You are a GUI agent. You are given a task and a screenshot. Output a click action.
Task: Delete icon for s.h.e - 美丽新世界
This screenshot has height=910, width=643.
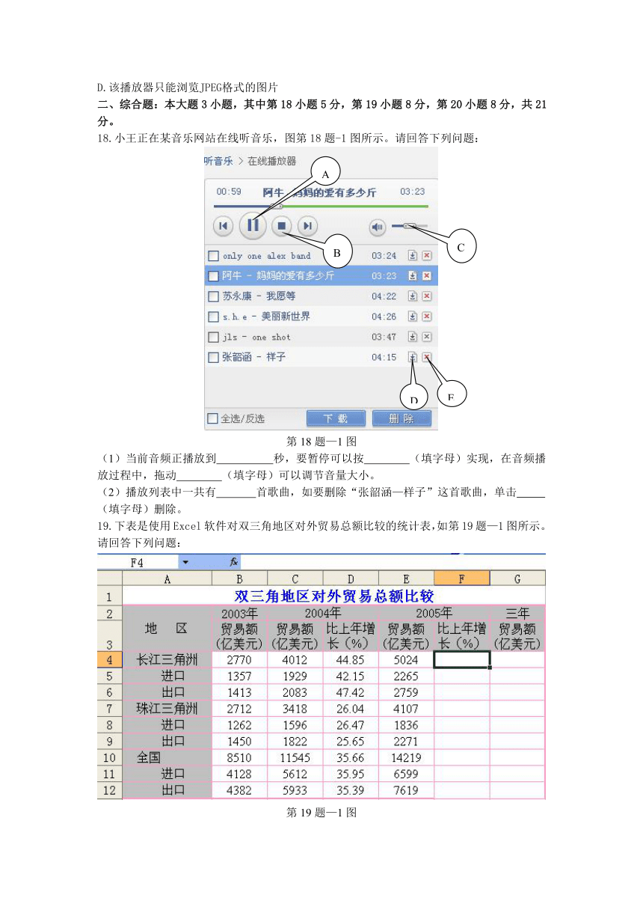427,317
